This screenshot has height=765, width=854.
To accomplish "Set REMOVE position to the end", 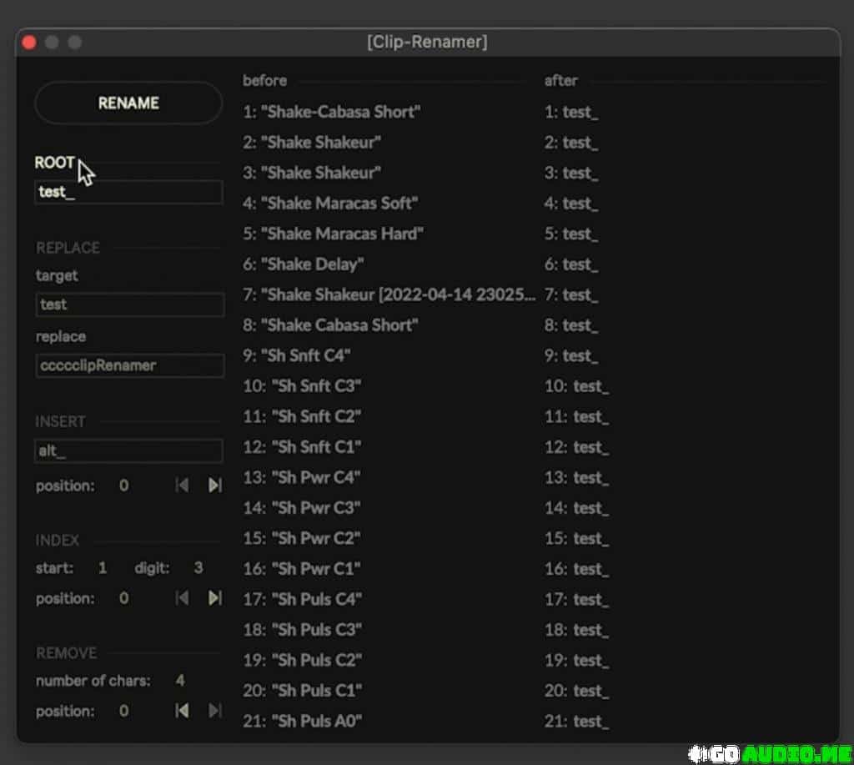I will (x=214, y=711).
